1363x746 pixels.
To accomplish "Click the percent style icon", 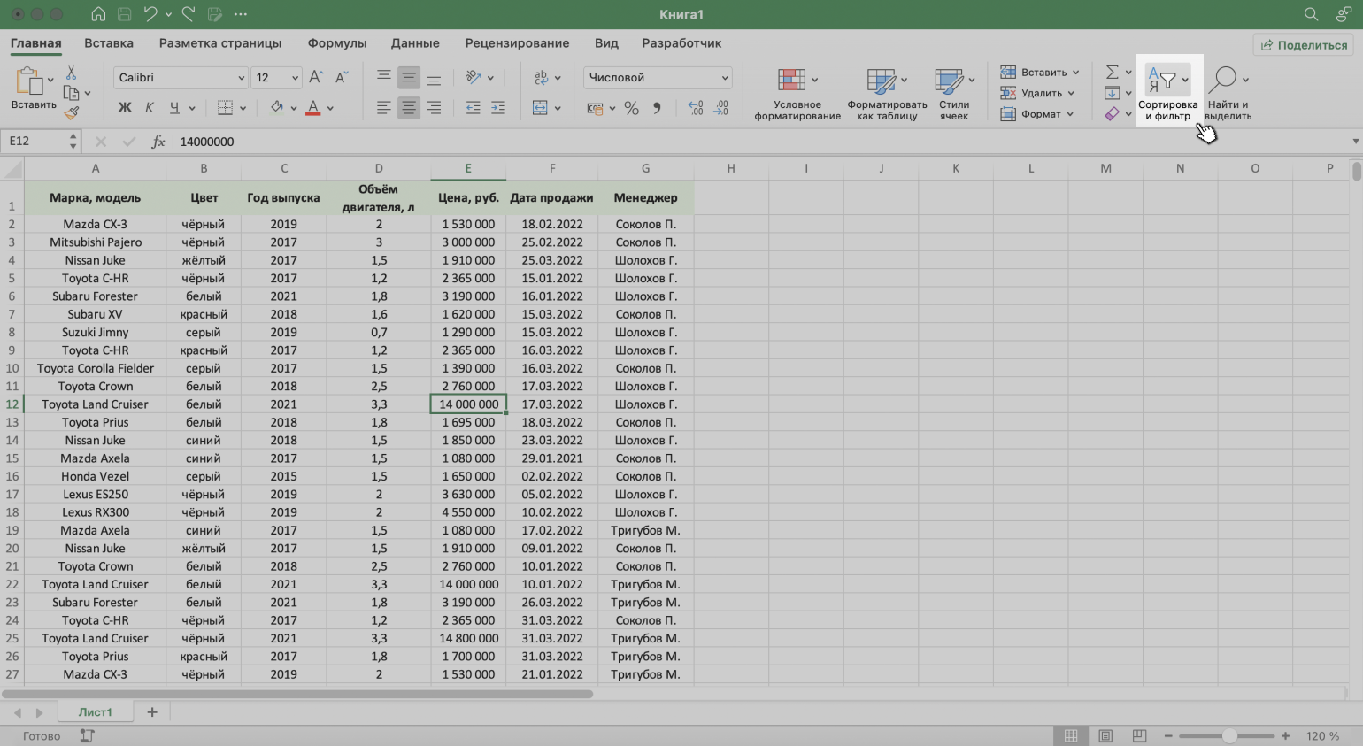I will 631,108.
